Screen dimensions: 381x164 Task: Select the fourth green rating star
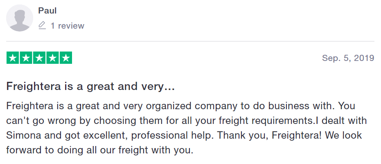click(52, 58)
